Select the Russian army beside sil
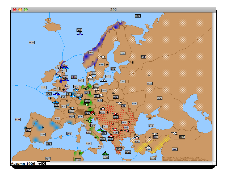The width and height of the screenshot is (227, 180). 101,95
